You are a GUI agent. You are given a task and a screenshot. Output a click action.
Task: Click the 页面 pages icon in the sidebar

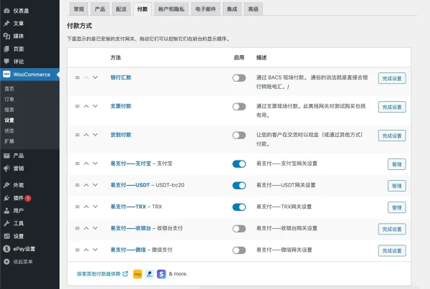pos(6,49)
